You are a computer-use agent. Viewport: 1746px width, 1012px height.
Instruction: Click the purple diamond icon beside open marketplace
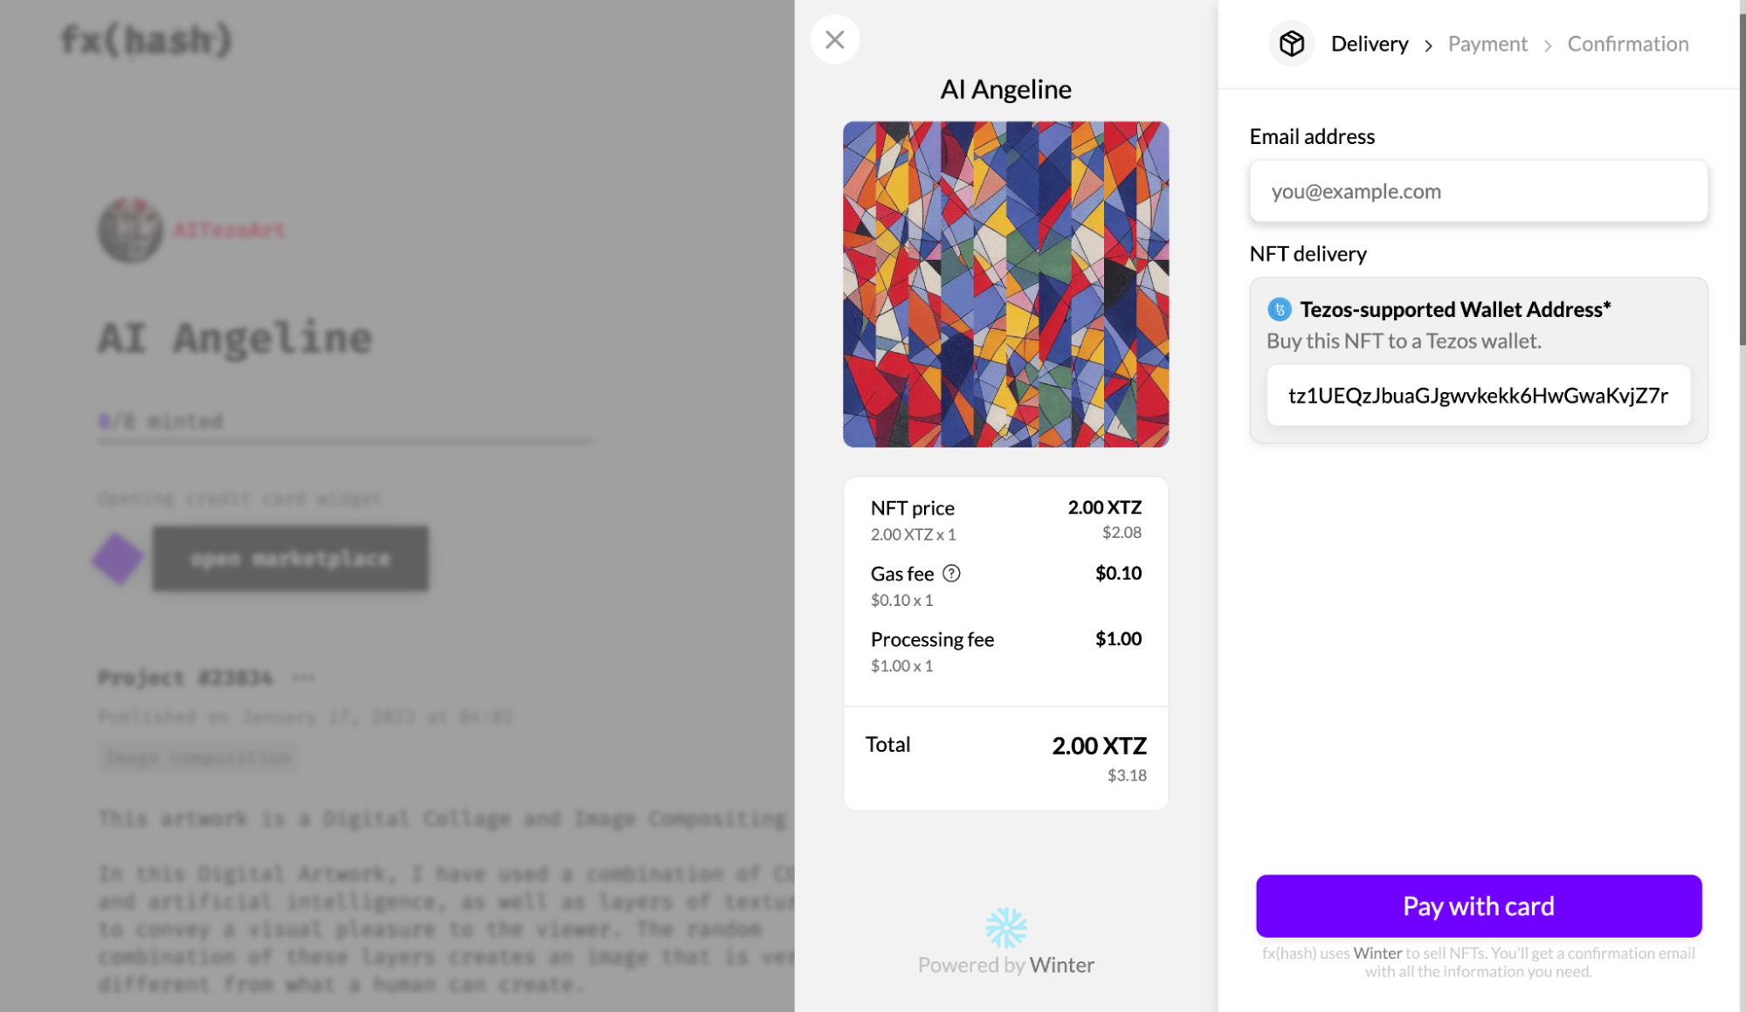tap(117, 558)
